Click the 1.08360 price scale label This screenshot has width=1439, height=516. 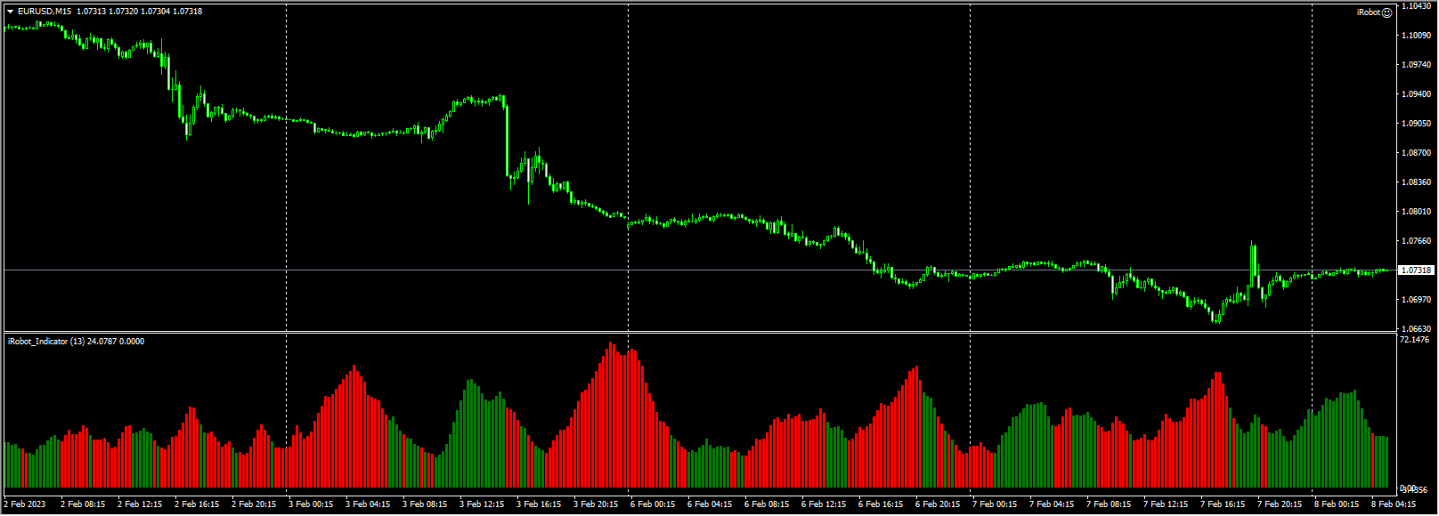(1416, 182)
